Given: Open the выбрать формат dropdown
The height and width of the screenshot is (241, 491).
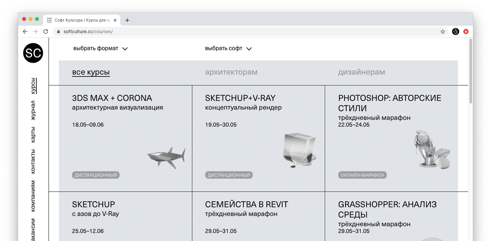Looking at the screenshot, I should pyautogui.click(x=100, y=48).
